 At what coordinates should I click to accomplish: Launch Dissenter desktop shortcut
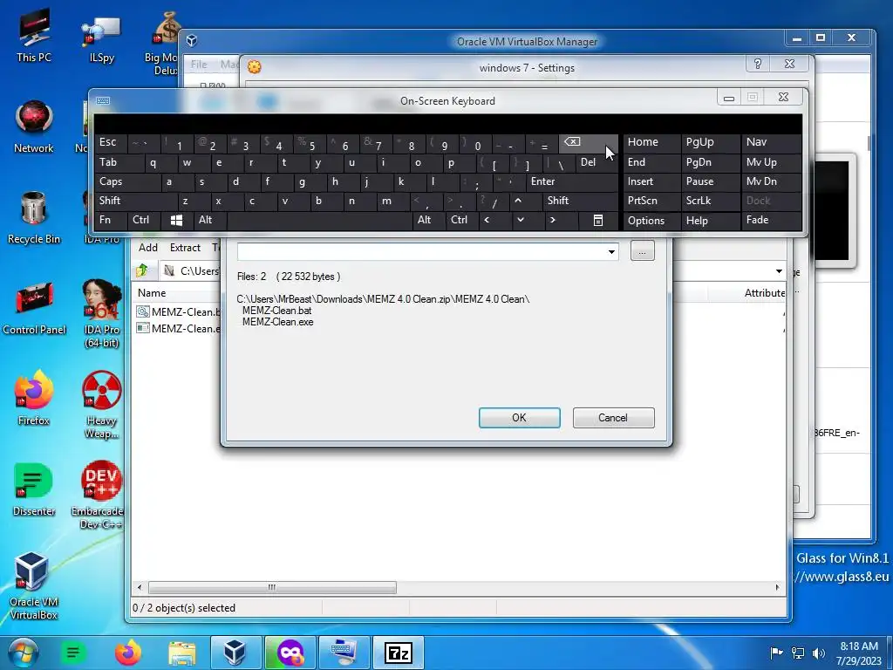(x=34, y=490)
